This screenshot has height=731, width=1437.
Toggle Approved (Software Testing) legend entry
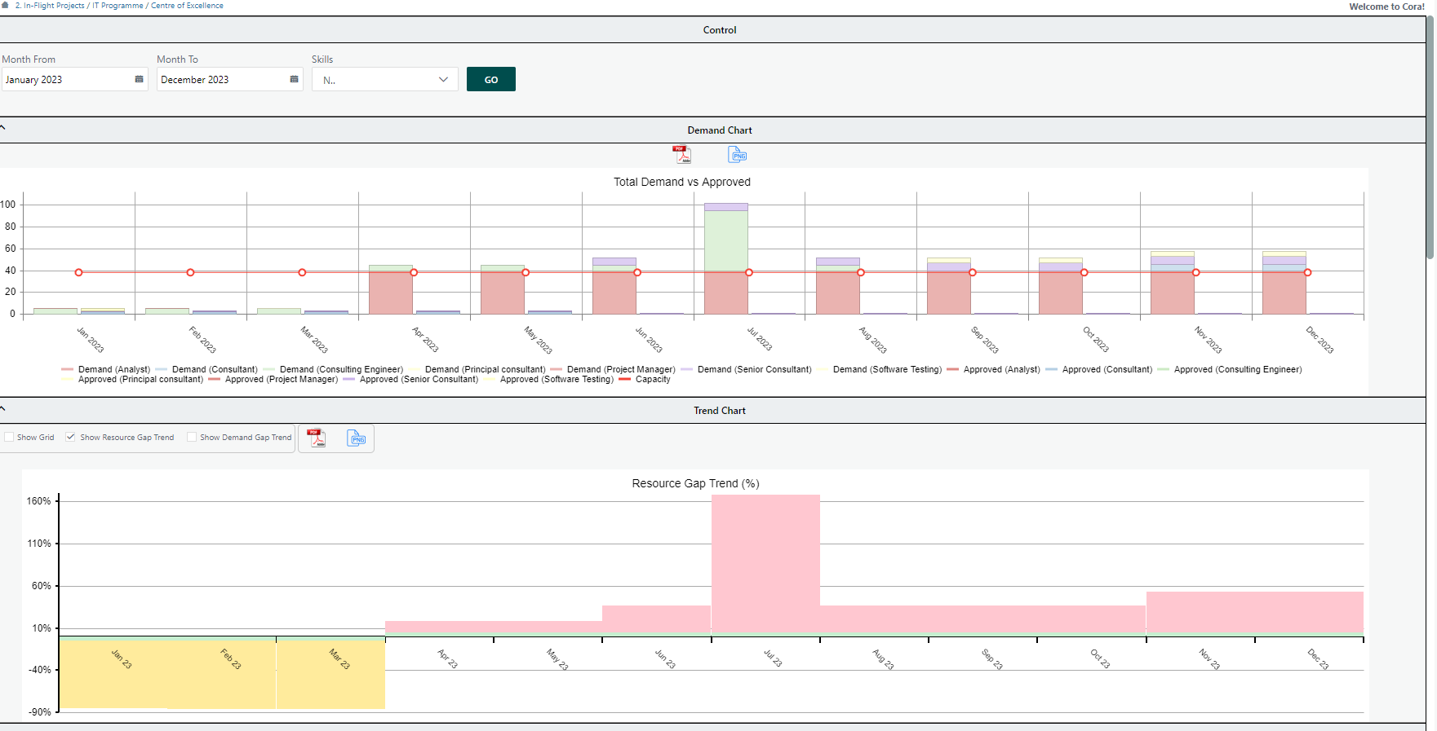(x=548, y=380)
